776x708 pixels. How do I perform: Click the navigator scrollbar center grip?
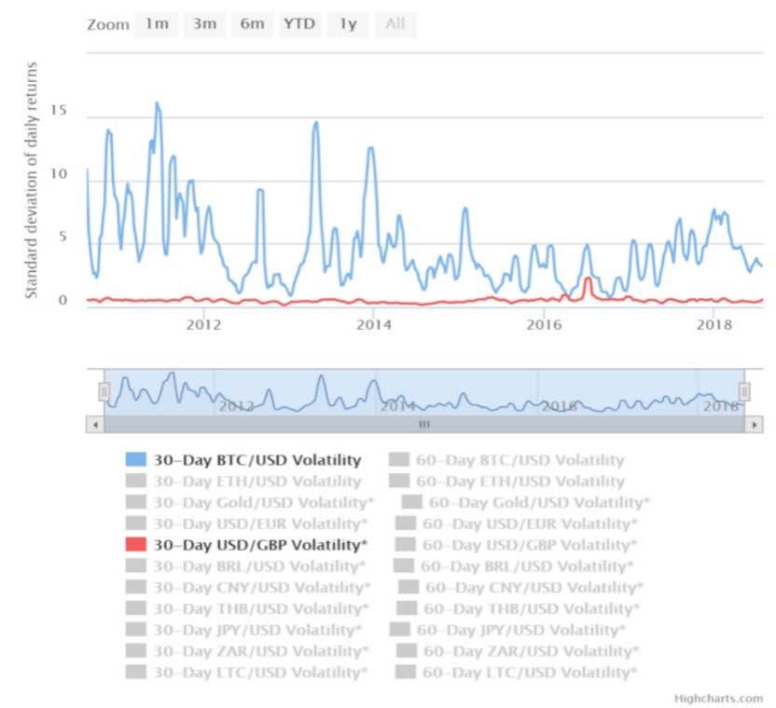(x=423, y=424)
